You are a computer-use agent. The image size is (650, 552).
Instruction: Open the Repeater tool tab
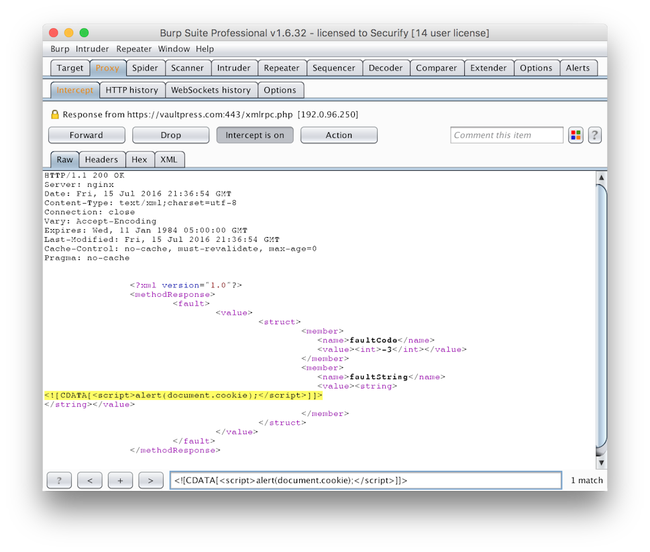(282, 68)
